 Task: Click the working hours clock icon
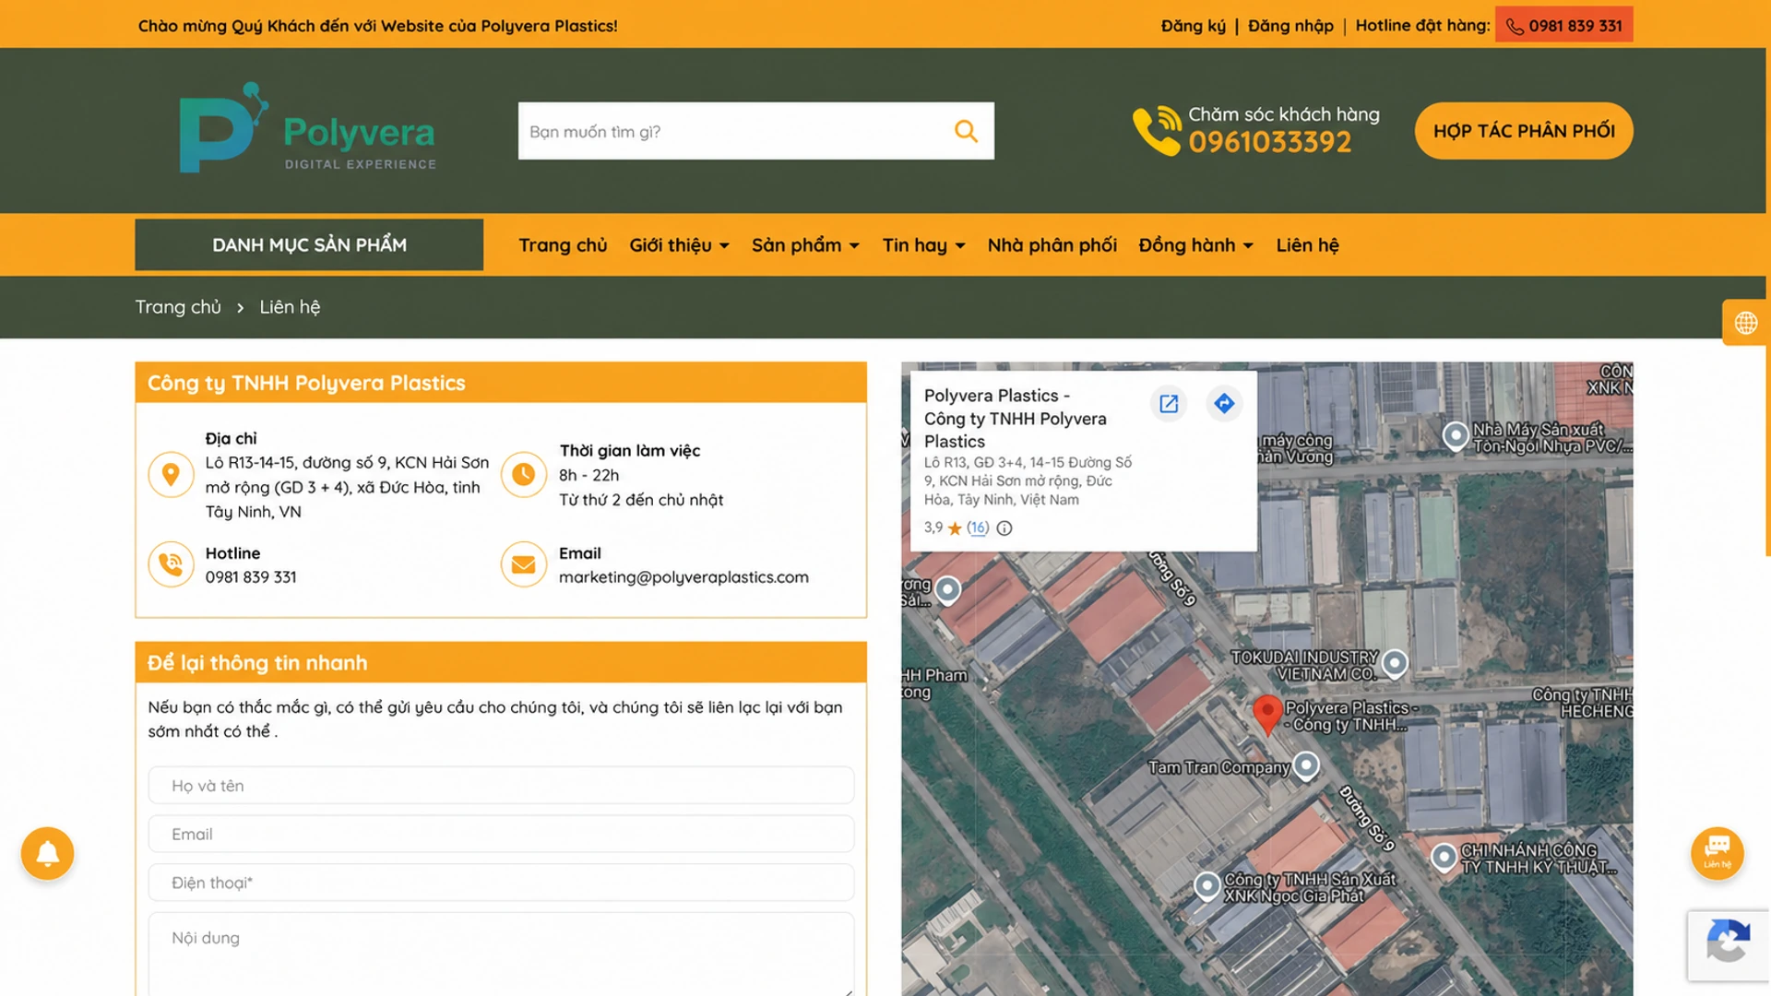(x=524, y=475)
